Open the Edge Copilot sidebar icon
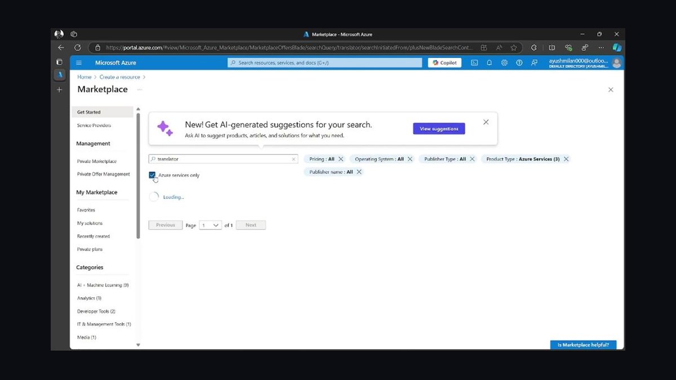 617,48
